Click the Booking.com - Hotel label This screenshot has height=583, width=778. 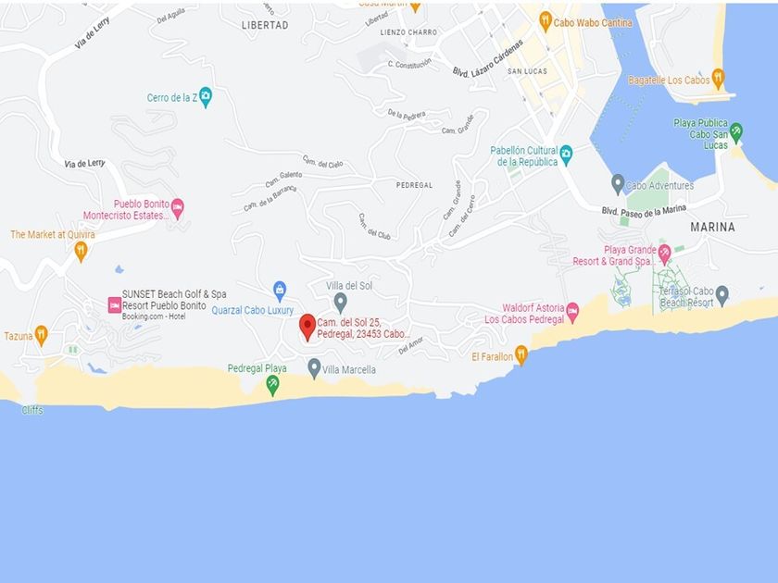pos(154,316)
